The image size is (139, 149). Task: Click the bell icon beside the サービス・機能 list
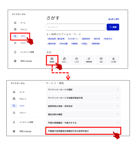coord(14,122)
